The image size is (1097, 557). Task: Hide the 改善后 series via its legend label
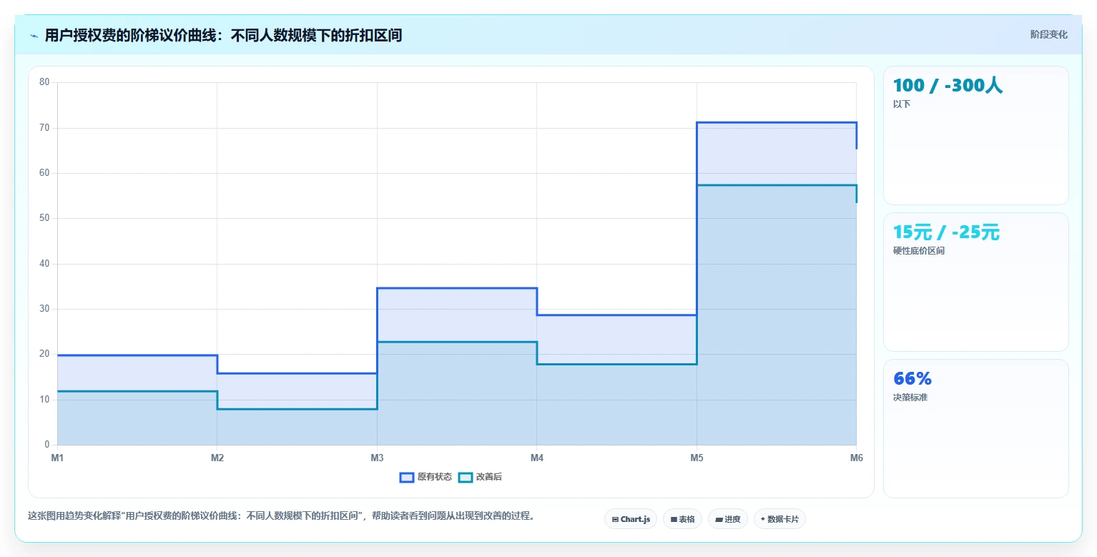(x=489, y=478)
